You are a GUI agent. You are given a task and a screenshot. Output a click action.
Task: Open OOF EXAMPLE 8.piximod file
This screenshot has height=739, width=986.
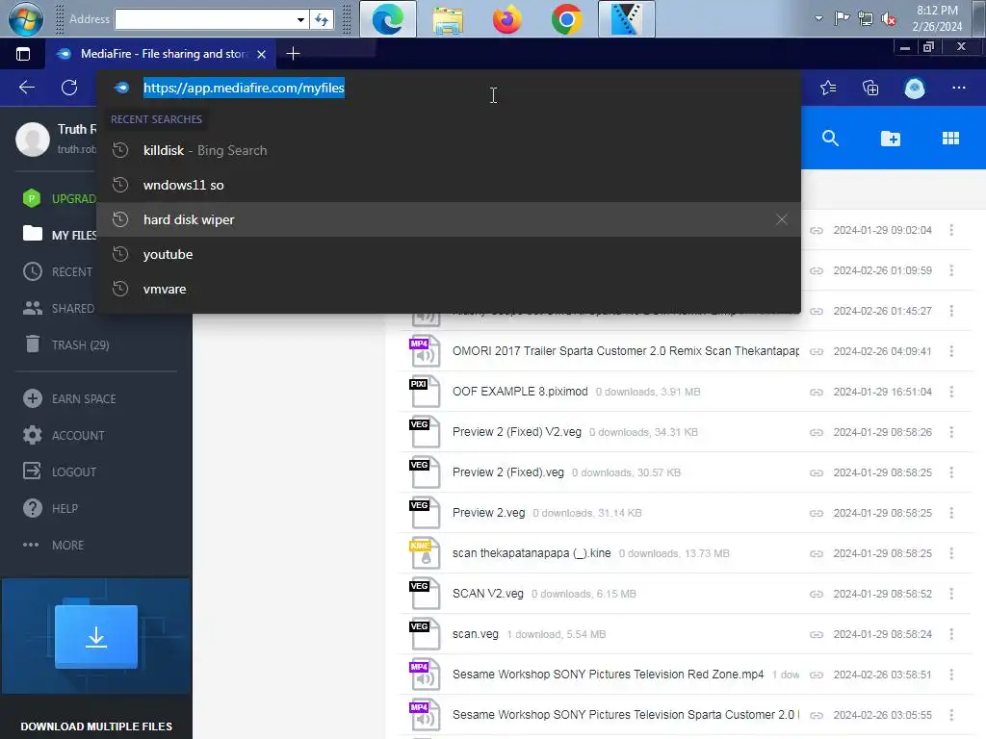pos(520,391)
